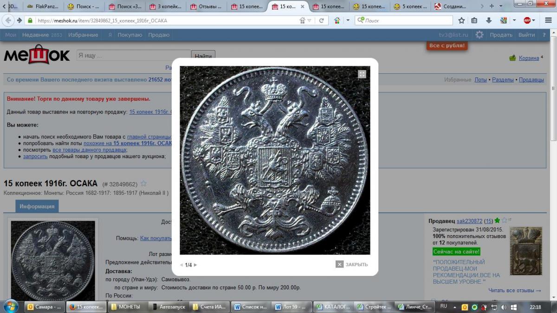Reload the page with the refresh icon

pos(321,20)
